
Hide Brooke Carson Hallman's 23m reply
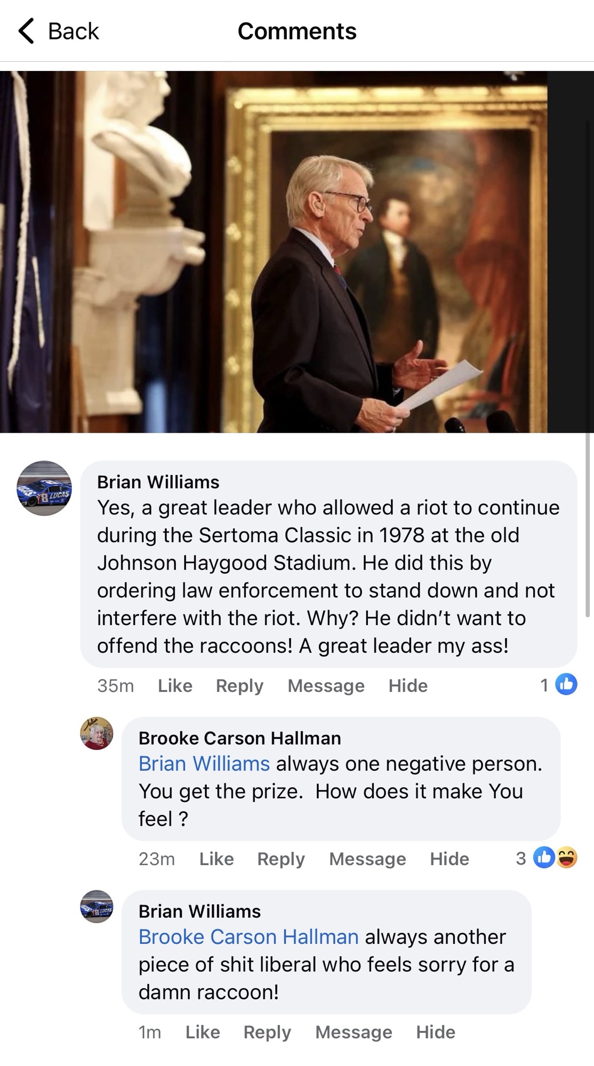click(x=449, y=859)
